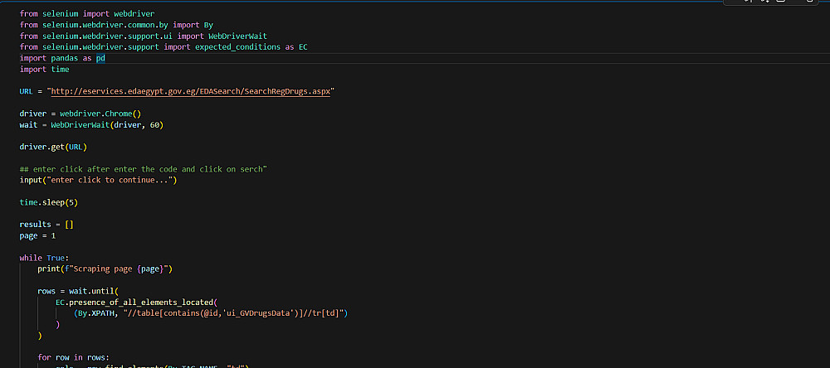Viewport: 830px width, 368px height.
Task: Click the comment starting with '## enter click'
Action: [142, 169]
